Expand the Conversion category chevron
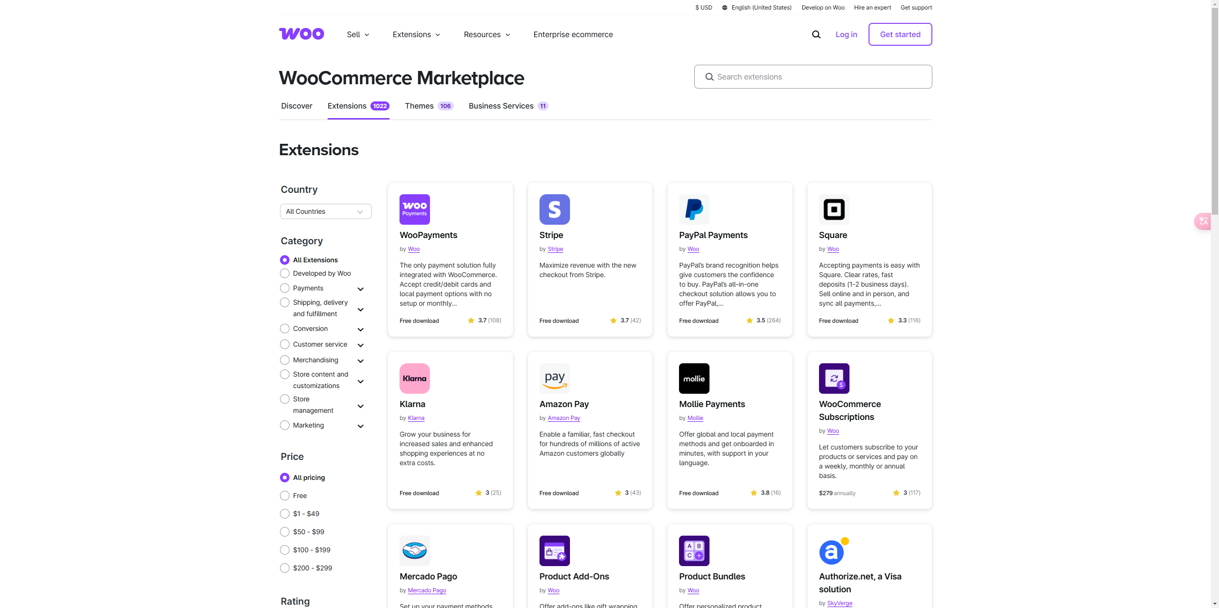Image resolution: width=1219 pixels, height=608 pixels. click(x=360, y=329)
